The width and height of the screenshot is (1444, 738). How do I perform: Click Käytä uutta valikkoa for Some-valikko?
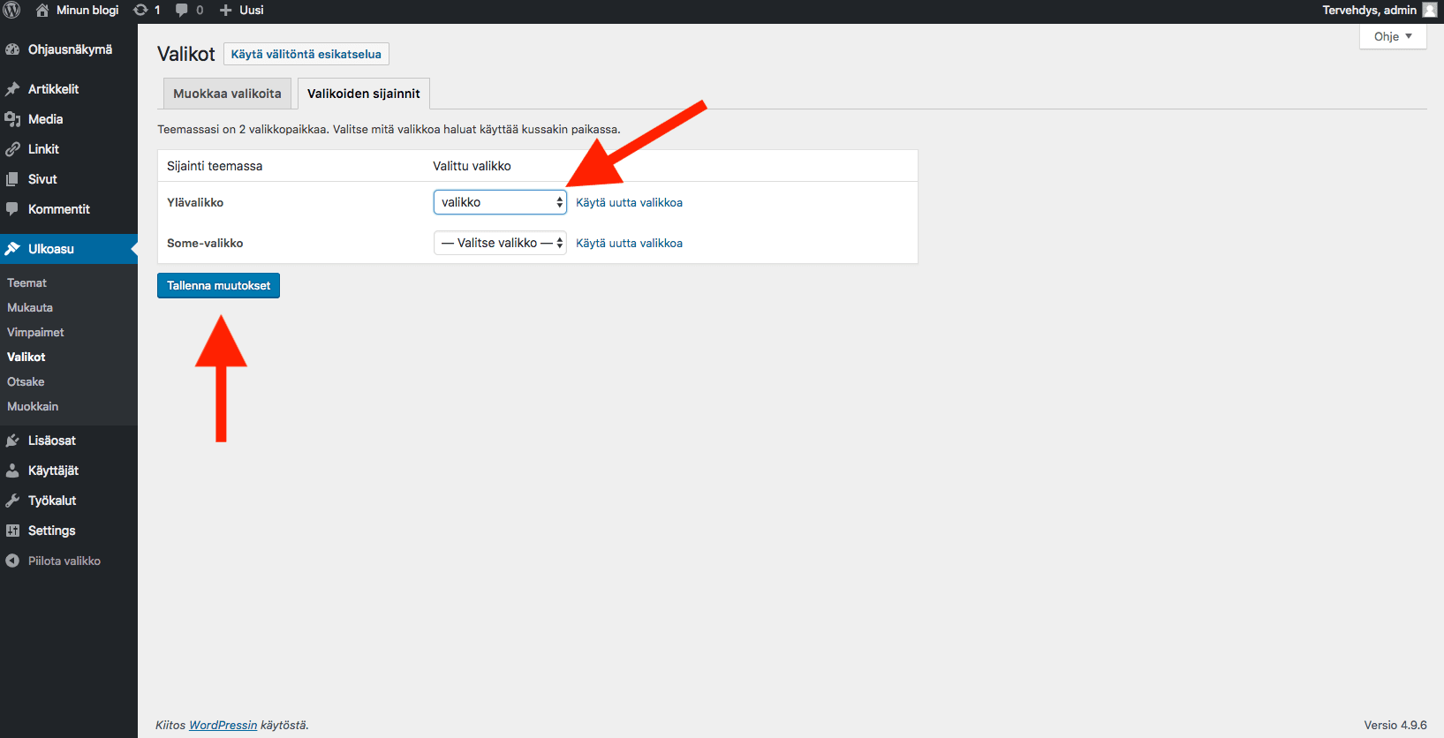[629, 243]
